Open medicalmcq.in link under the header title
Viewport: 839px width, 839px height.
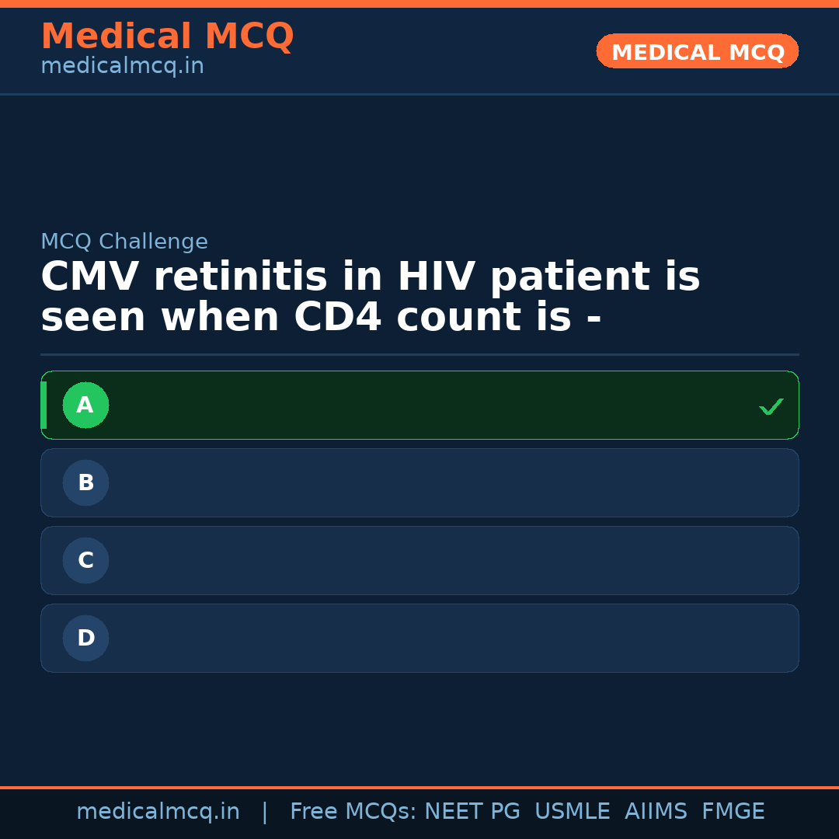122,67
